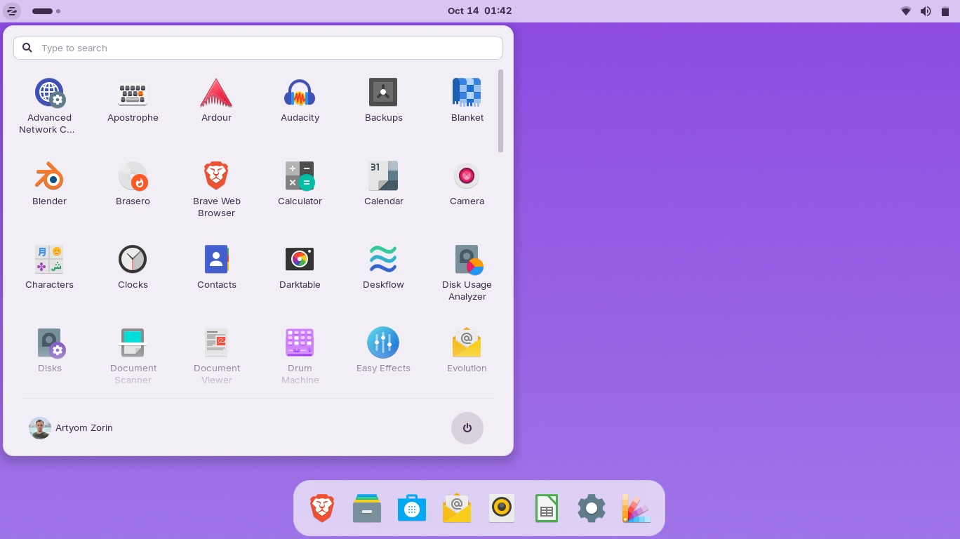The width and height of the screenshot is (960, 539).
Task: Open Brave browser from the dock
Action: (322, 508)
